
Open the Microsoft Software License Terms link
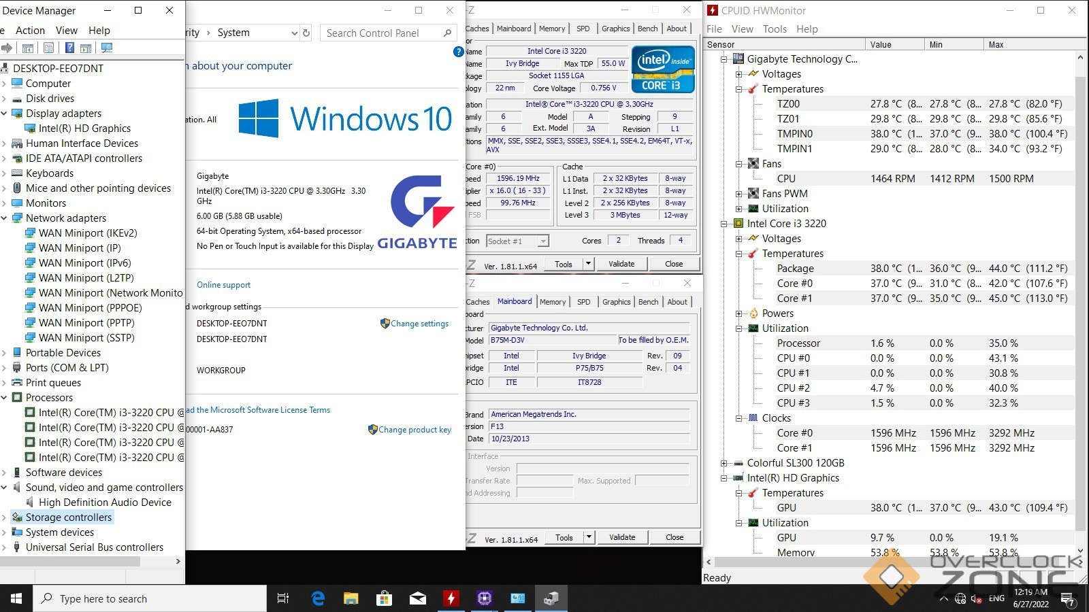point(259,410)
